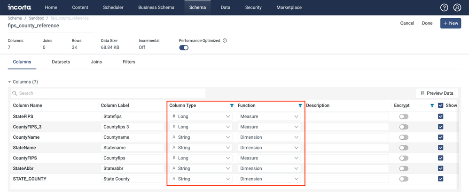Viewport: 469px width, 196px height.
Task: Uncheck Show checkbox for CountyName row
Action: pos(440,137)
